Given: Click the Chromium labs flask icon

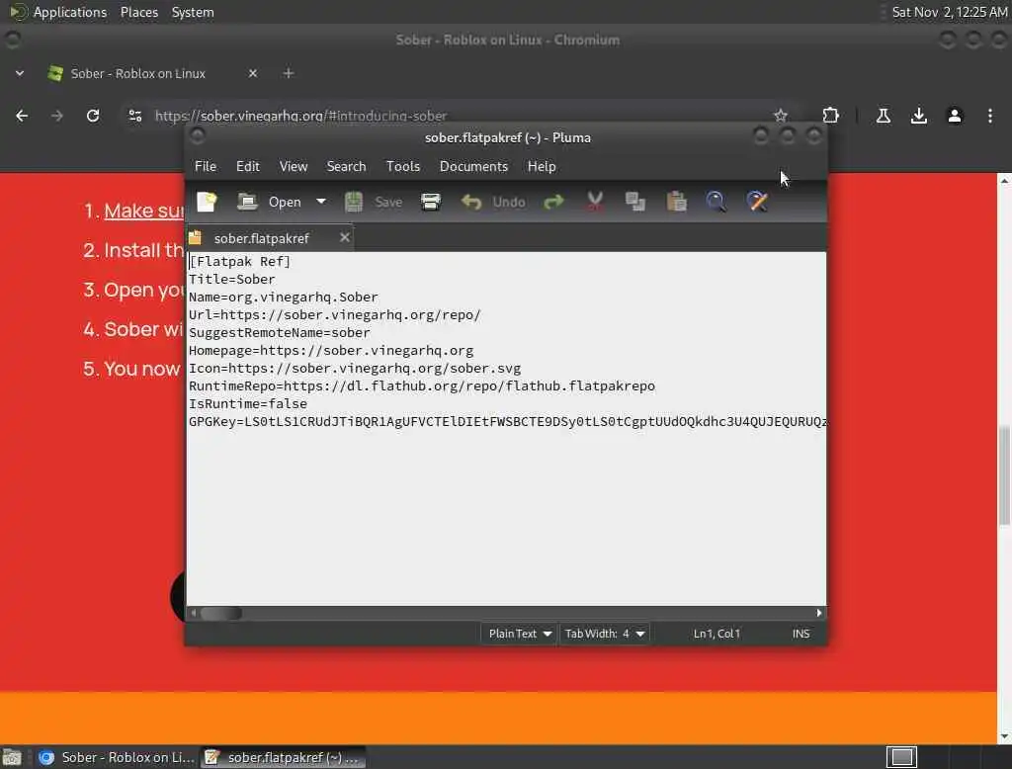Looking at the screenshot, I should pos(884,116).
